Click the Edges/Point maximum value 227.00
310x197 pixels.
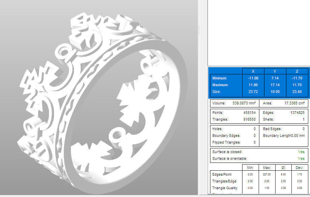click(x=267, y=174)
